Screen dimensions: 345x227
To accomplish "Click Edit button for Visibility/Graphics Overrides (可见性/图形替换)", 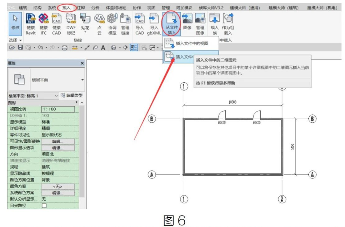I will 58,141.
